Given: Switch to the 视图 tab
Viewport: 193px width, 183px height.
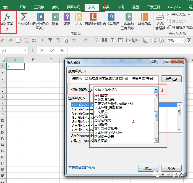Looking at the screenshot, I should coord(135,7).
